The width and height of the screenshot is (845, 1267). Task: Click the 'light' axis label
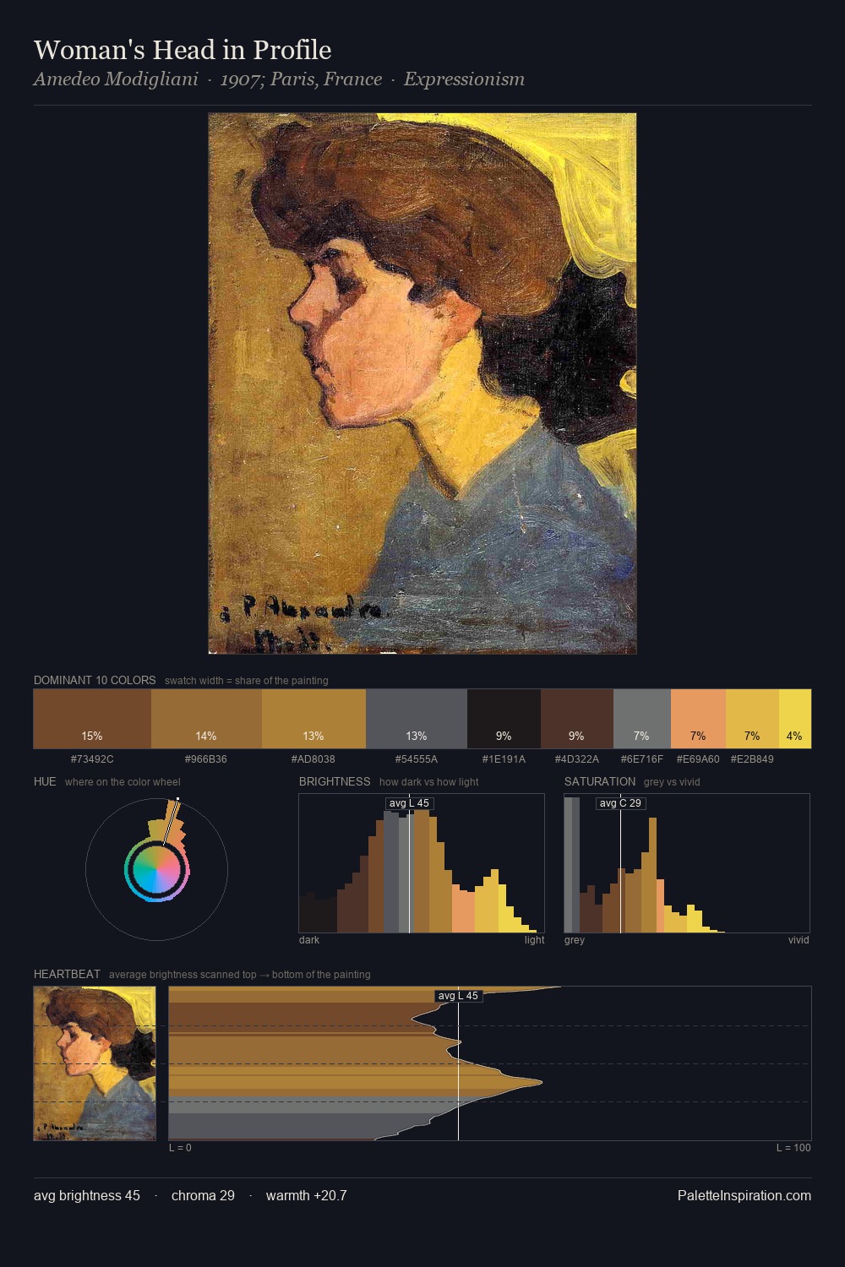(x=534, y=940)
